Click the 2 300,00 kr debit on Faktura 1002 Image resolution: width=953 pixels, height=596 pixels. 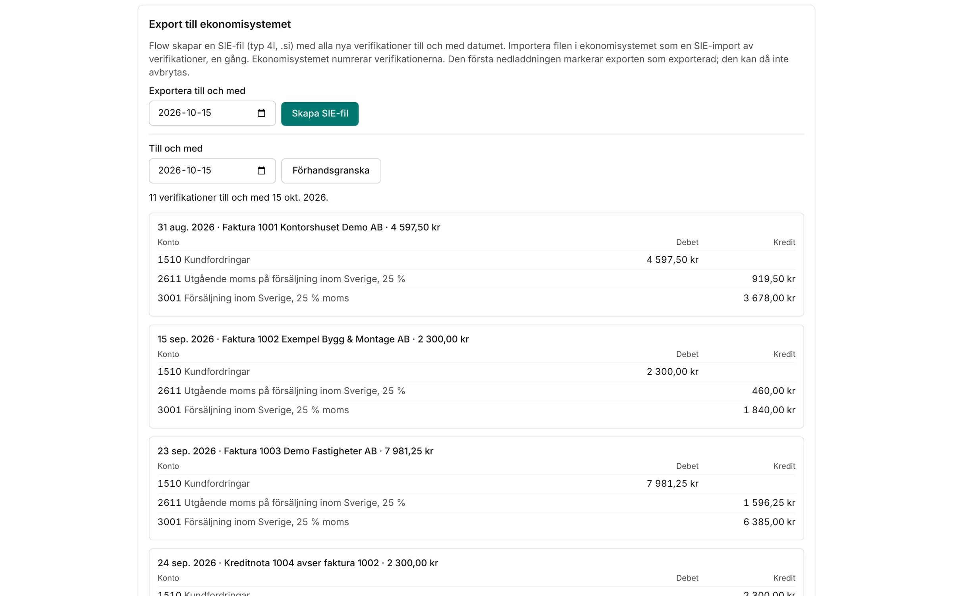(x=672, y=372)
